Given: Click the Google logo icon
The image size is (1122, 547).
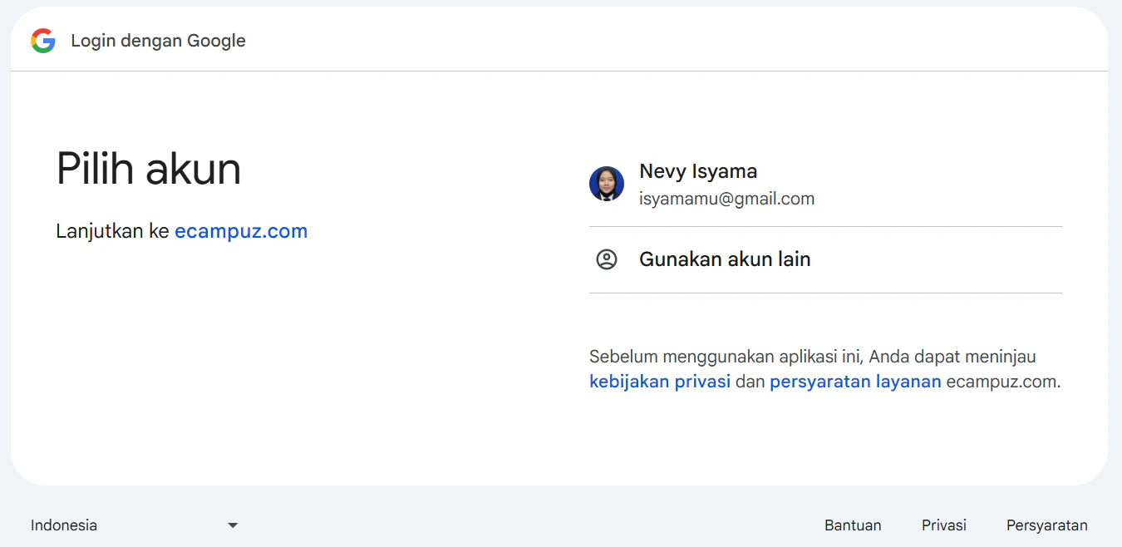Looking at the screenshot, I should [42, 40].
